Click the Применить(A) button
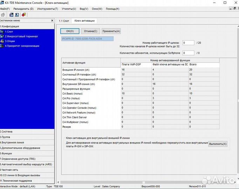The width and height of the screenshot is (239, 189). (111, 31)
